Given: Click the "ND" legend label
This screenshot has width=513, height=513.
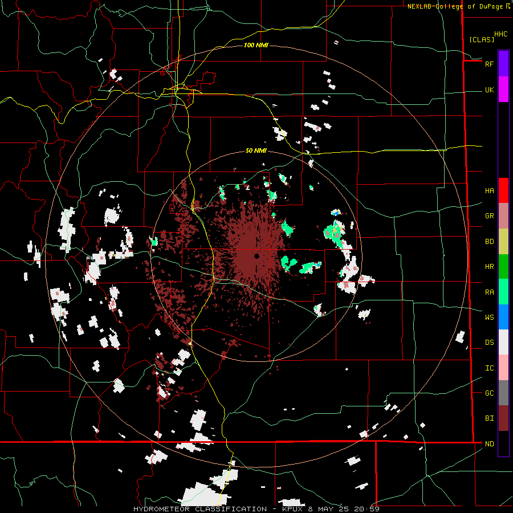Looking at the screenshot, I should click(489, 444).
